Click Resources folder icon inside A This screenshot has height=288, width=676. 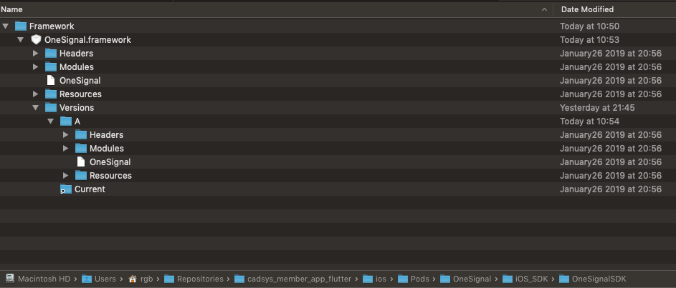[81, 176]
